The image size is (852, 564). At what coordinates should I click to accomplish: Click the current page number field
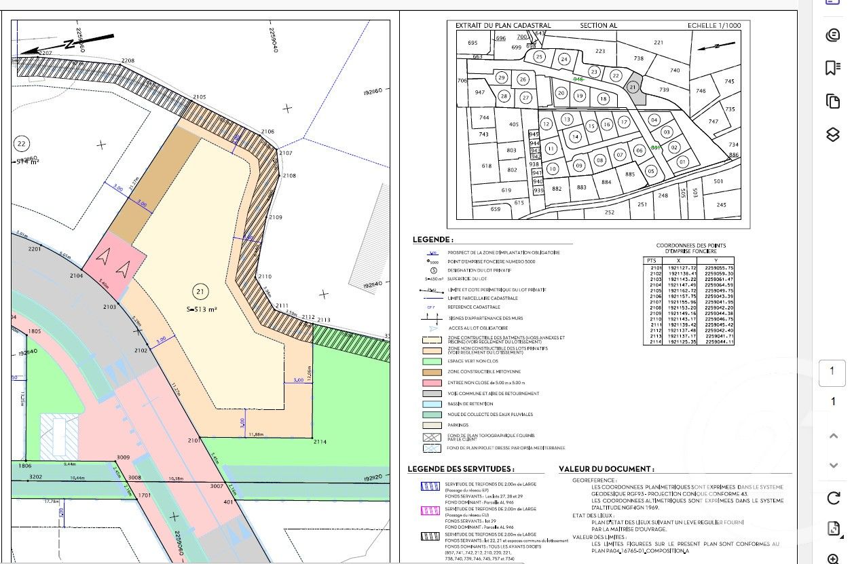[833, 371]
